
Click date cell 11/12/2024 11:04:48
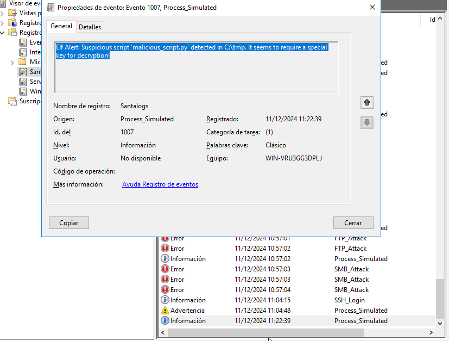263,311
